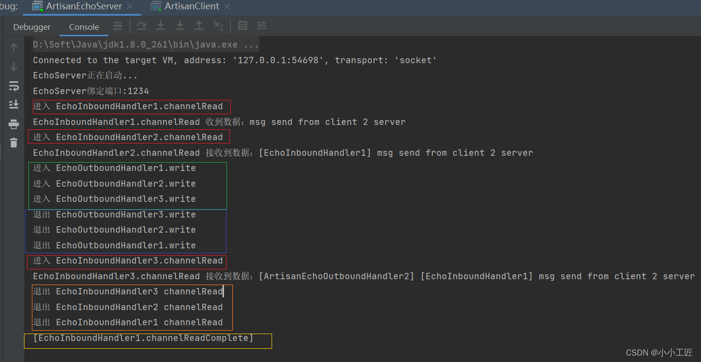Screen dimensions: 701x362
Task: Click '退出 EchoOutboundHandler2.write' line
Action: [x=114, y=230]
